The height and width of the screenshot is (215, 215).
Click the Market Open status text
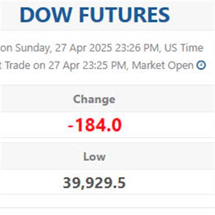pos(163,66)
